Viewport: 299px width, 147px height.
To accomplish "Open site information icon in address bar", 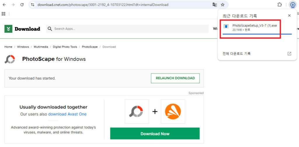I will (x=33, y=5).
